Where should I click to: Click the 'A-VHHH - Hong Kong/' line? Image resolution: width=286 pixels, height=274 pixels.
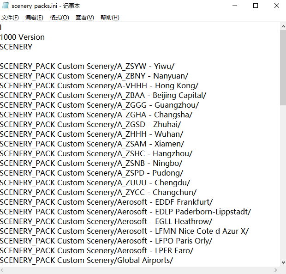click(99, 85)
